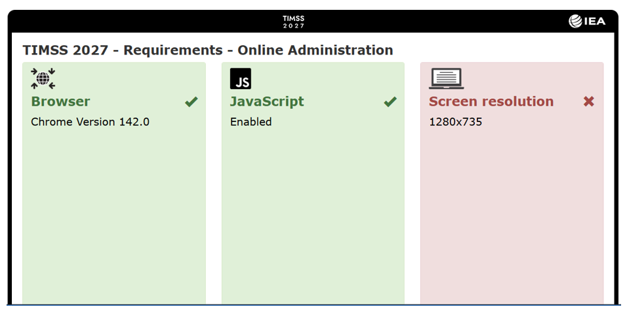Click the red X beside Screen resolution

[x=589, y=102]
